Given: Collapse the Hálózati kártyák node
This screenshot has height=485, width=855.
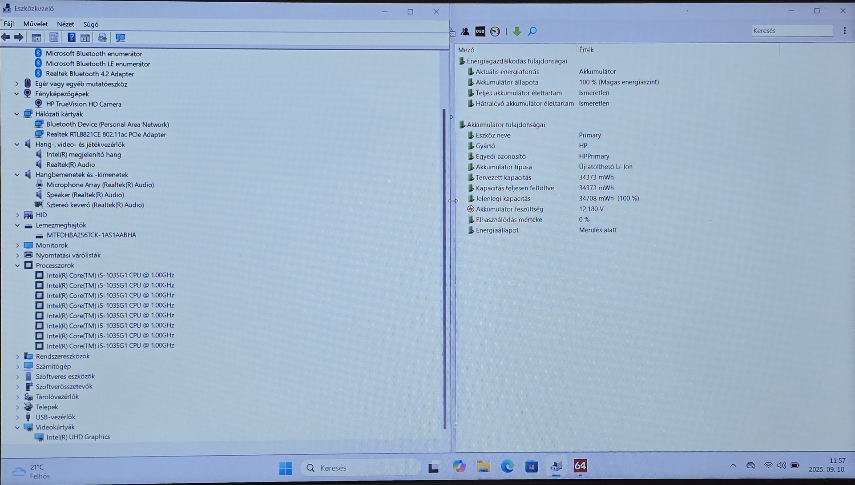Looking at the screenshot, I should [x=17, y=114].
